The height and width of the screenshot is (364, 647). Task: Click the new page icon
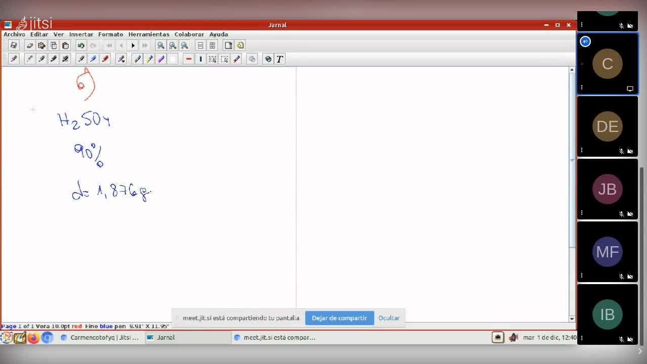point(228,45)
